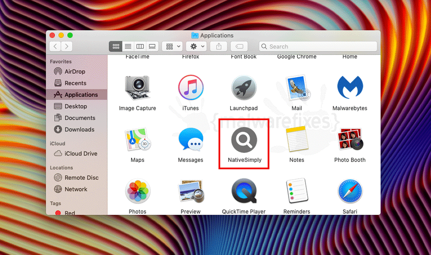Select the Preview app icon
This screenshot has width=431, height=255.
click(191, 191)
